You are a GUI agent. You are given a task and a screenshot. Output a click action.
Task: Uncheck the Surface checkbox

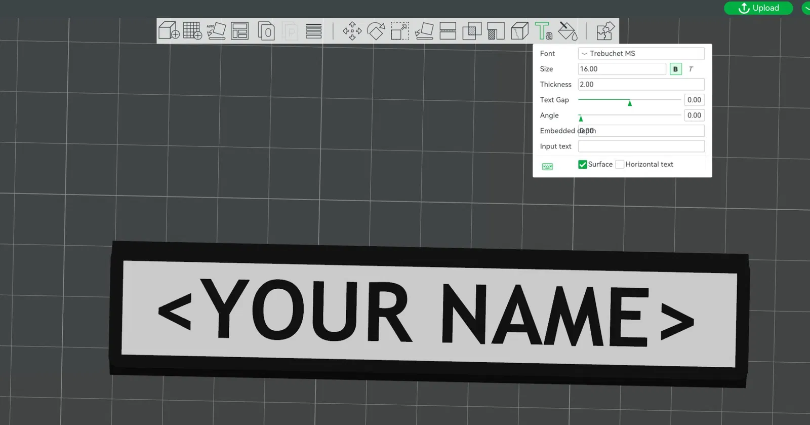[x=583, y=164]
